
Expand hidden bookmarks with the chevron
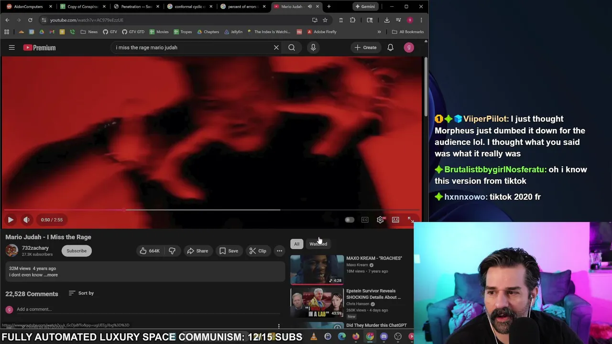click(x=379, y=32)
